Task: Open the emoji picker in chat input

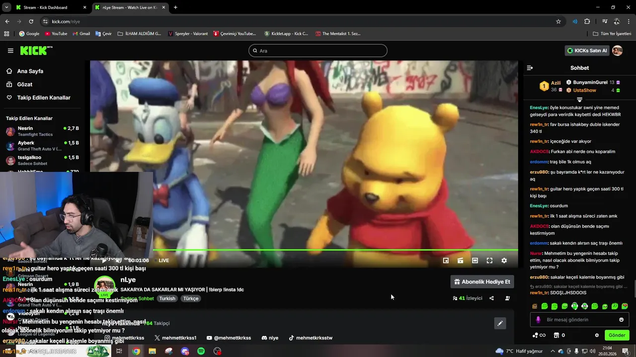Action: [x=621, y=320]
